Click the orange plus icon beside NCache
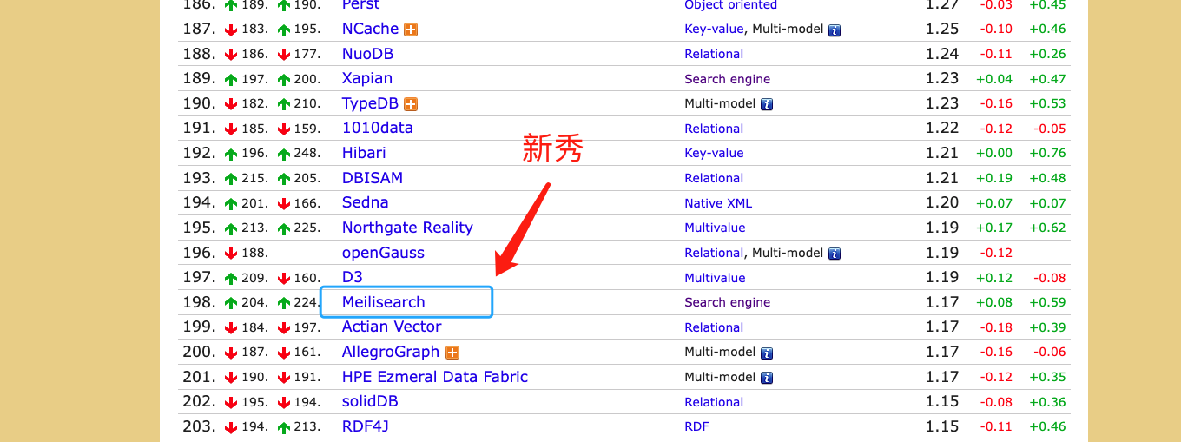 coord(411,30)
